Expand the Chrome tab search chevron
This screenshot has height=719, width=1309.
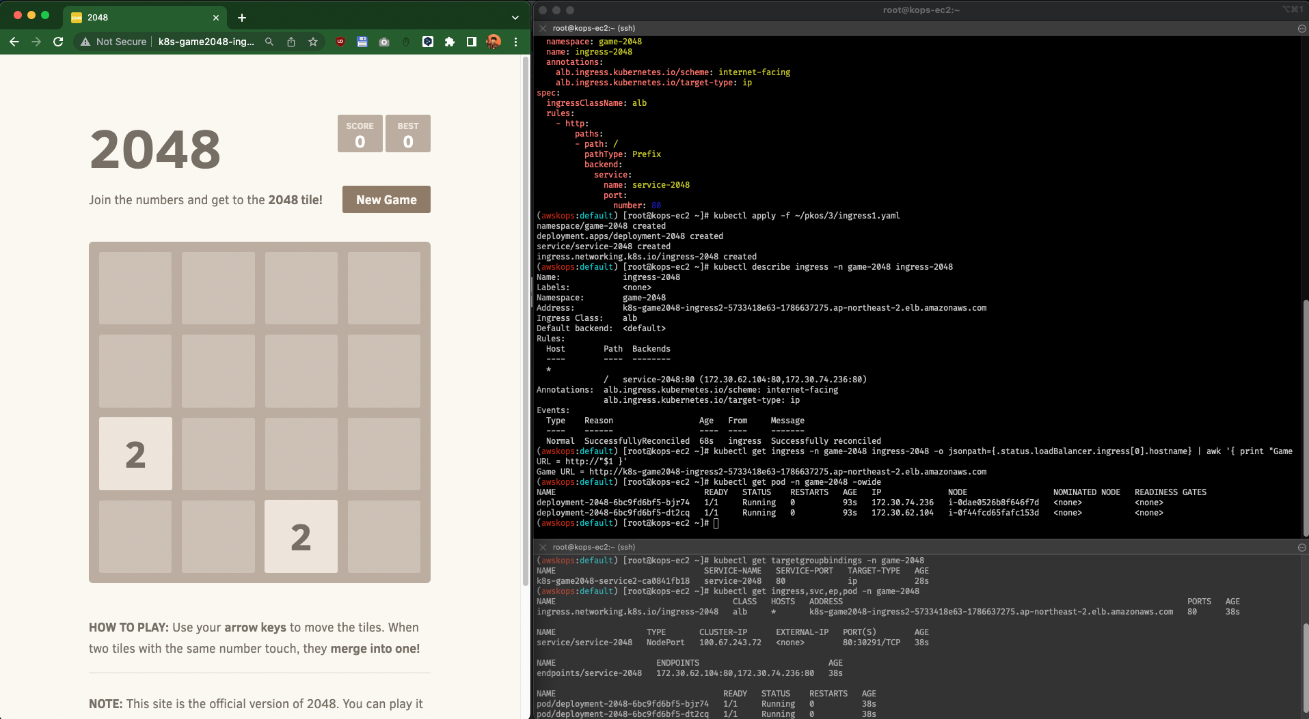[x=515, y=18]
